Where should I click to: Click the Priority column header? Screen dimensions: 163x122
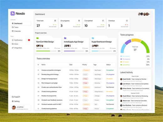pyautogui.click(x=85, y=65)
